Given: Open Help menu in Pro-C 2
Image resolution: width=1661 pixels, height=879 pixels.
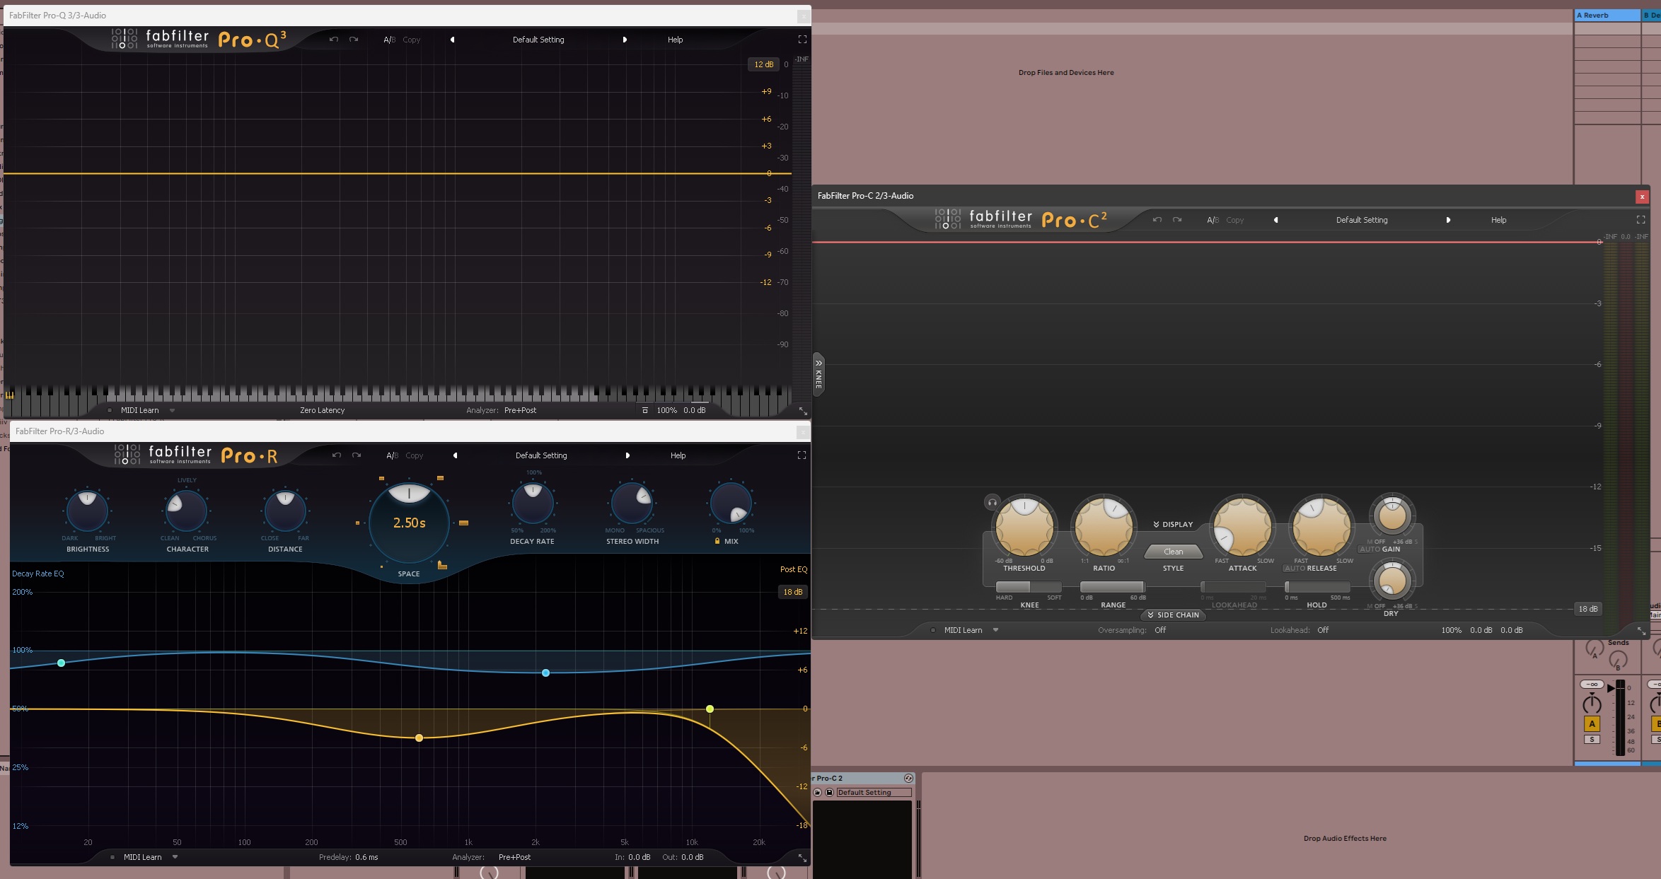Looking at the screenshot, I should pos(1498,220).
